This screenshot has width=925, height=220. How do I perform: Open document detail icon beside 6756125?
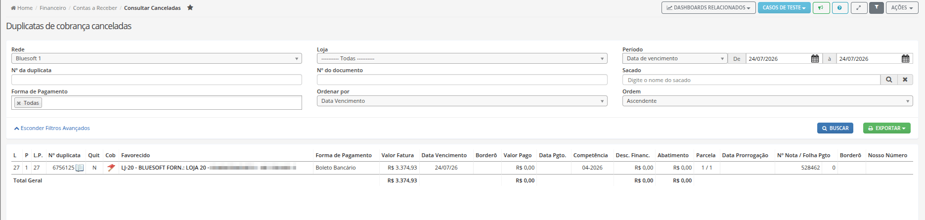tap(80, 168)
